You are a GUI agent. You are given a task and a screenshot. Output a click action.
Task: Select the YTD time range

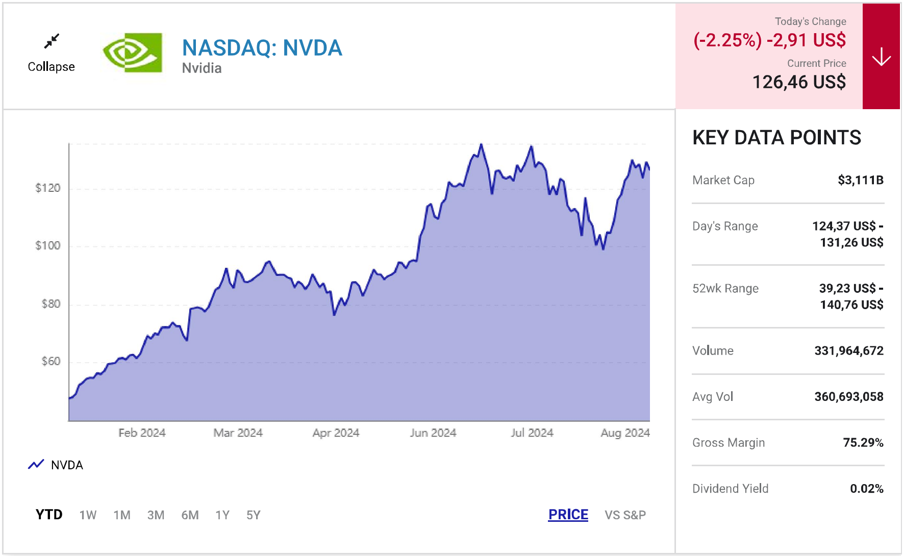click(x=49, y=515)
